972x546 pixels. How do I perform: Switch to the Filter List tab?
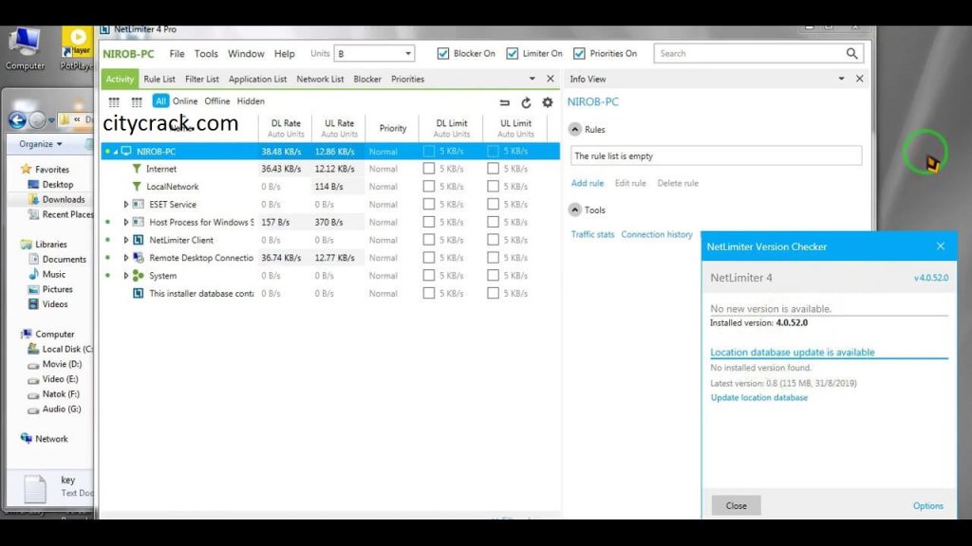(202, 80)
